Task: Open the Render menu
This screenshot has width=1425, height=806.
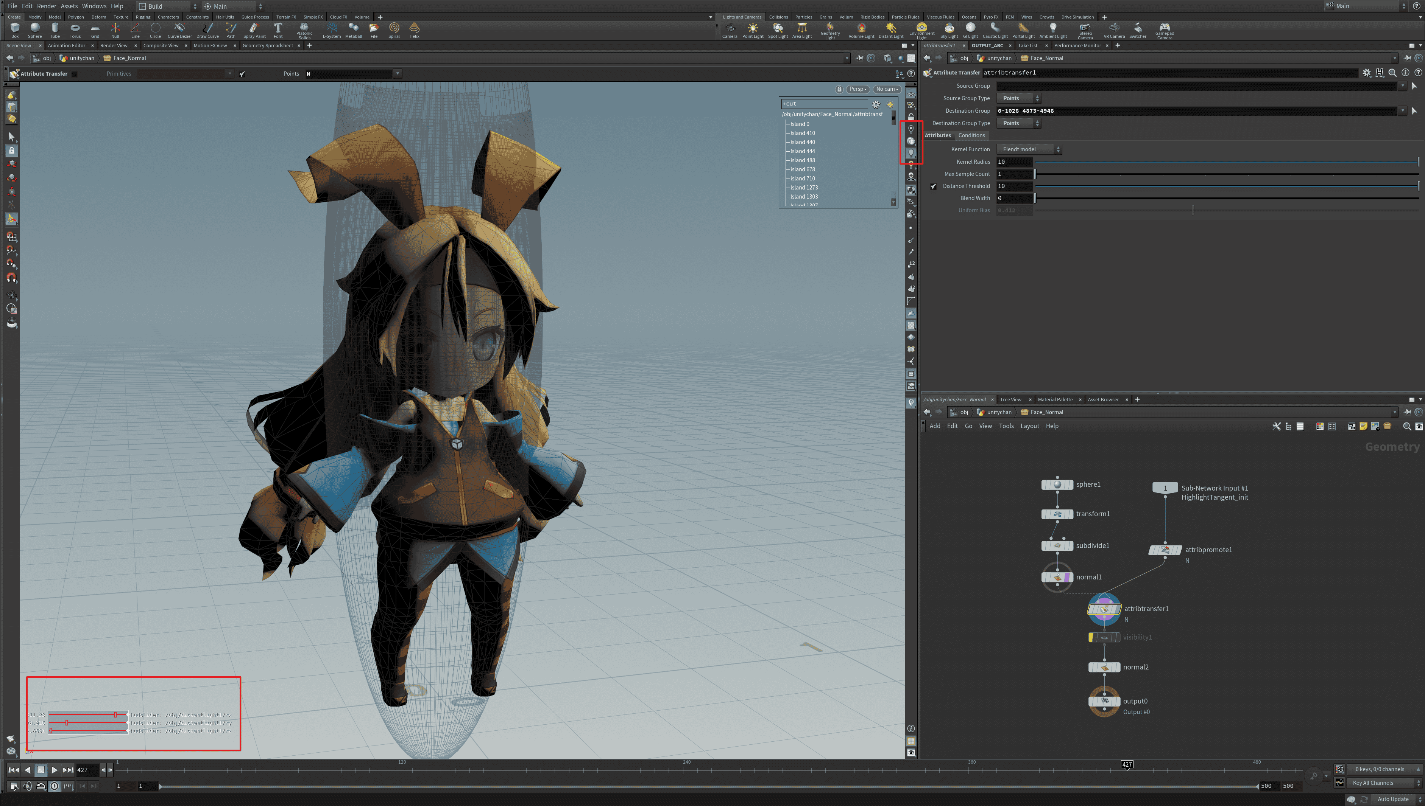Action: pos(47,6)
